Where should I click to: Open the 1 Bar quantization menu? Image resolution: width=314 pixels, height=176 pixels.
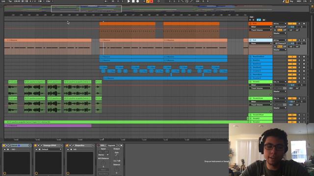point(49,1)
